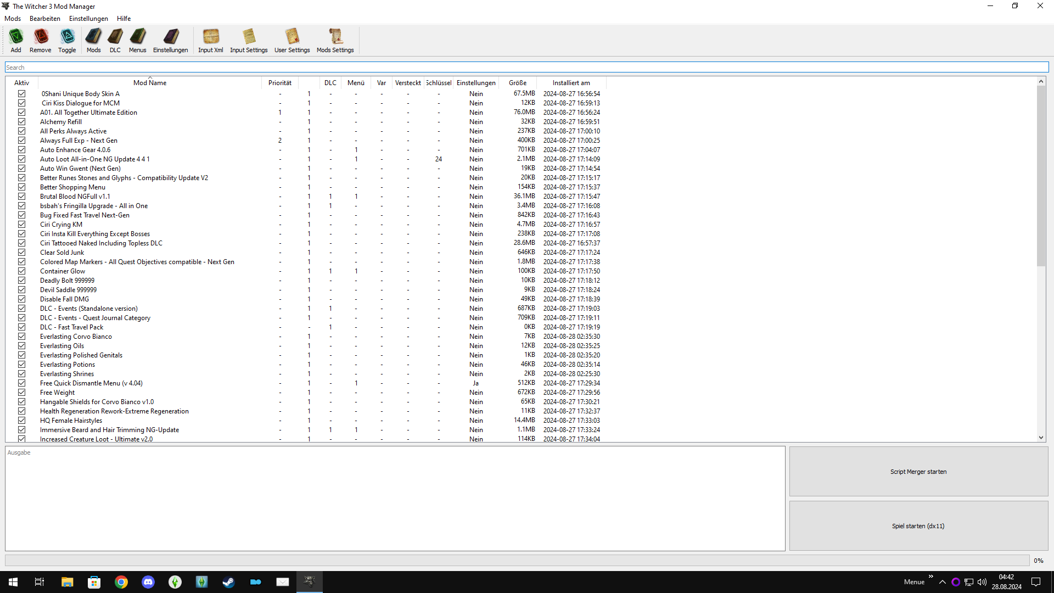Open the network icon in system tray
1054x593 pixels.
[969, 582]
